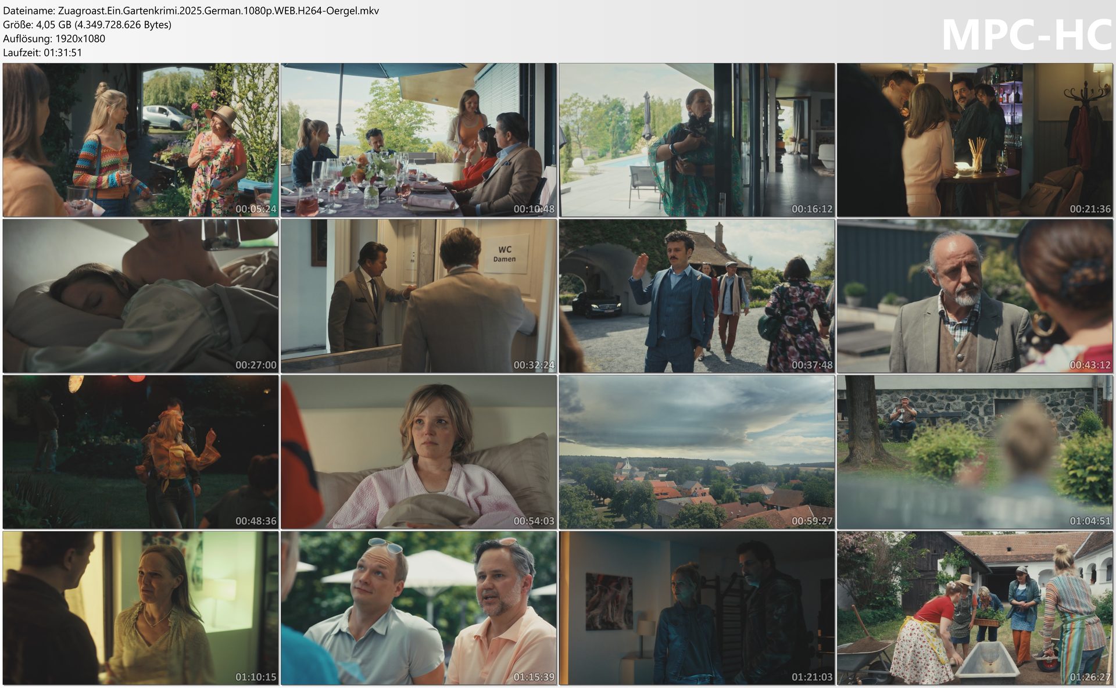The width and height of the screenshot is (1116, 688).
Task: Click the bar scene thumbnail at 00:21:36
Action: [975, 140]
